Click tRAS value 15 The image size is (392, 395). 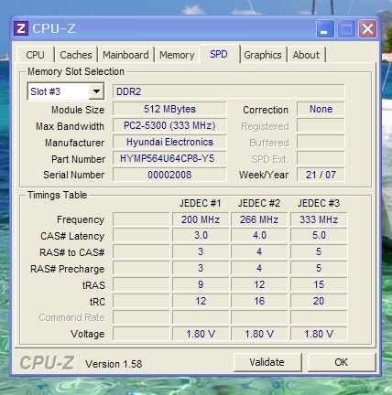319,284
